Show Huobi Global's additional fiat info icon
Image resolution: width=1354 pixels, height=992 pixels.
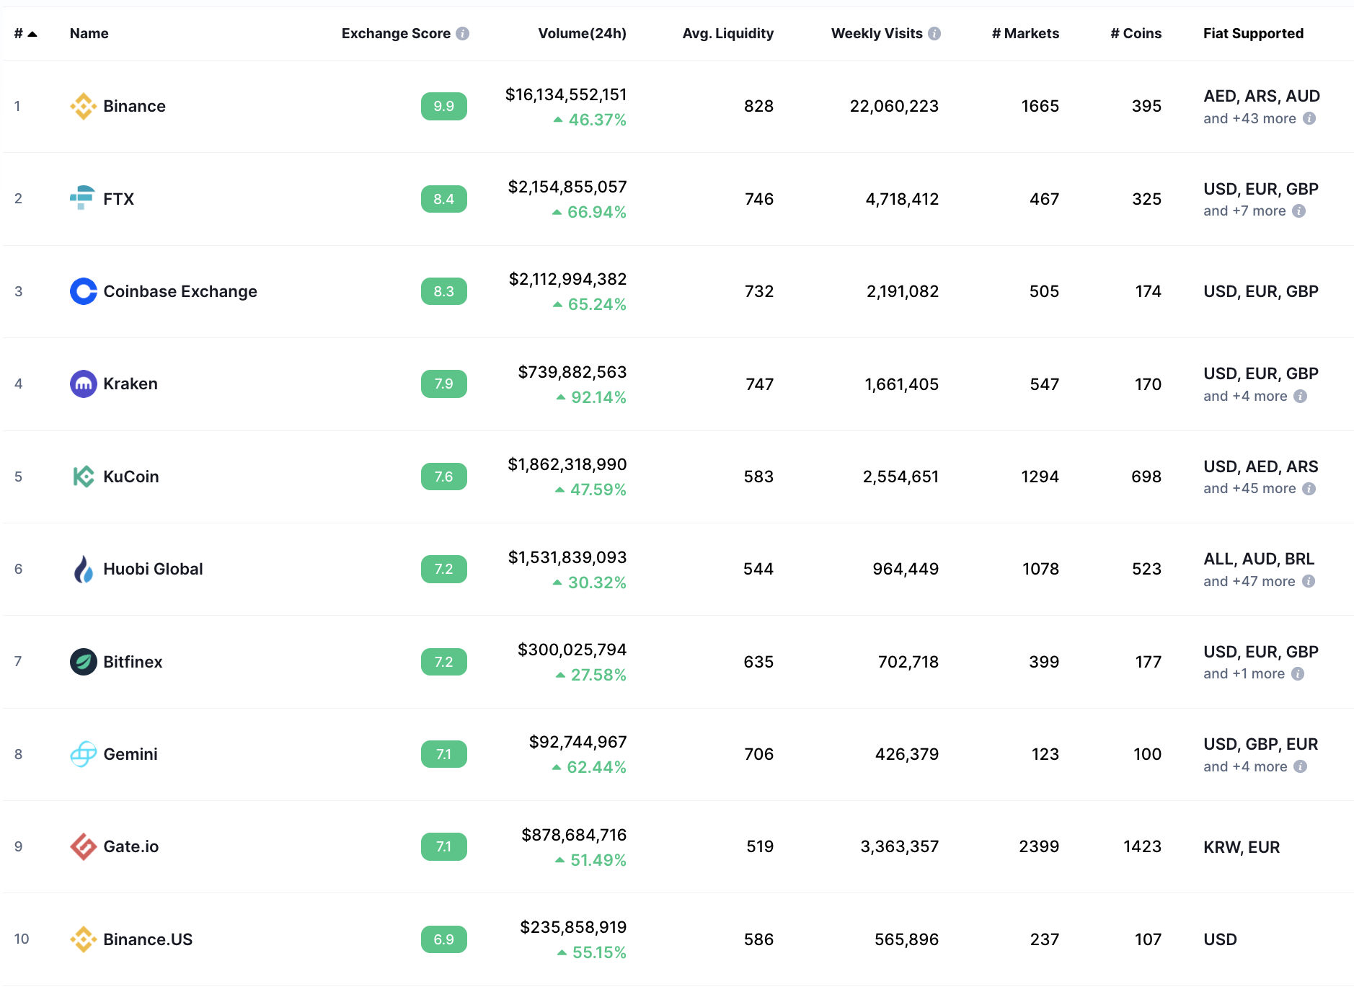tap(1309, 581)
